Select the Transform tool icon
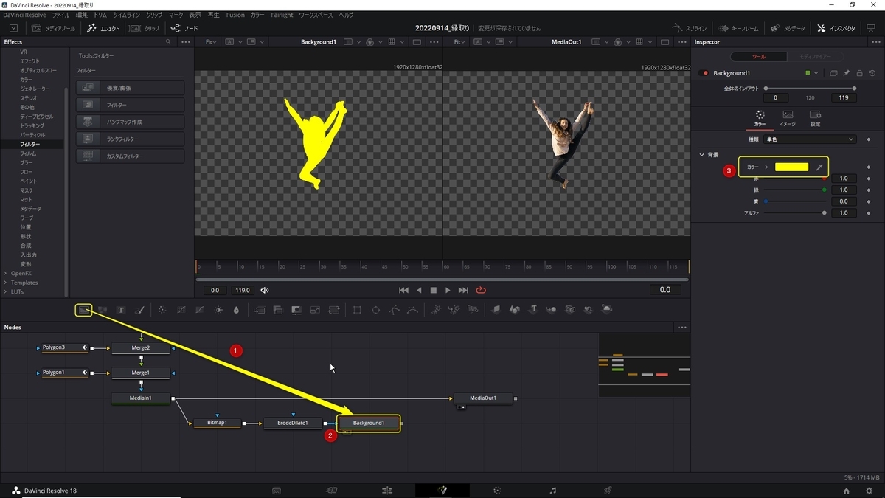885x498 pixels. [x=334, y=310]
